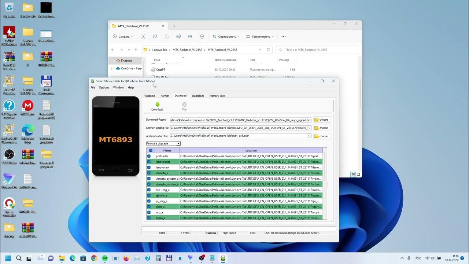Select the Microsoft Edge desktop icon
This screenshot has height=264, width=469.
27,133
